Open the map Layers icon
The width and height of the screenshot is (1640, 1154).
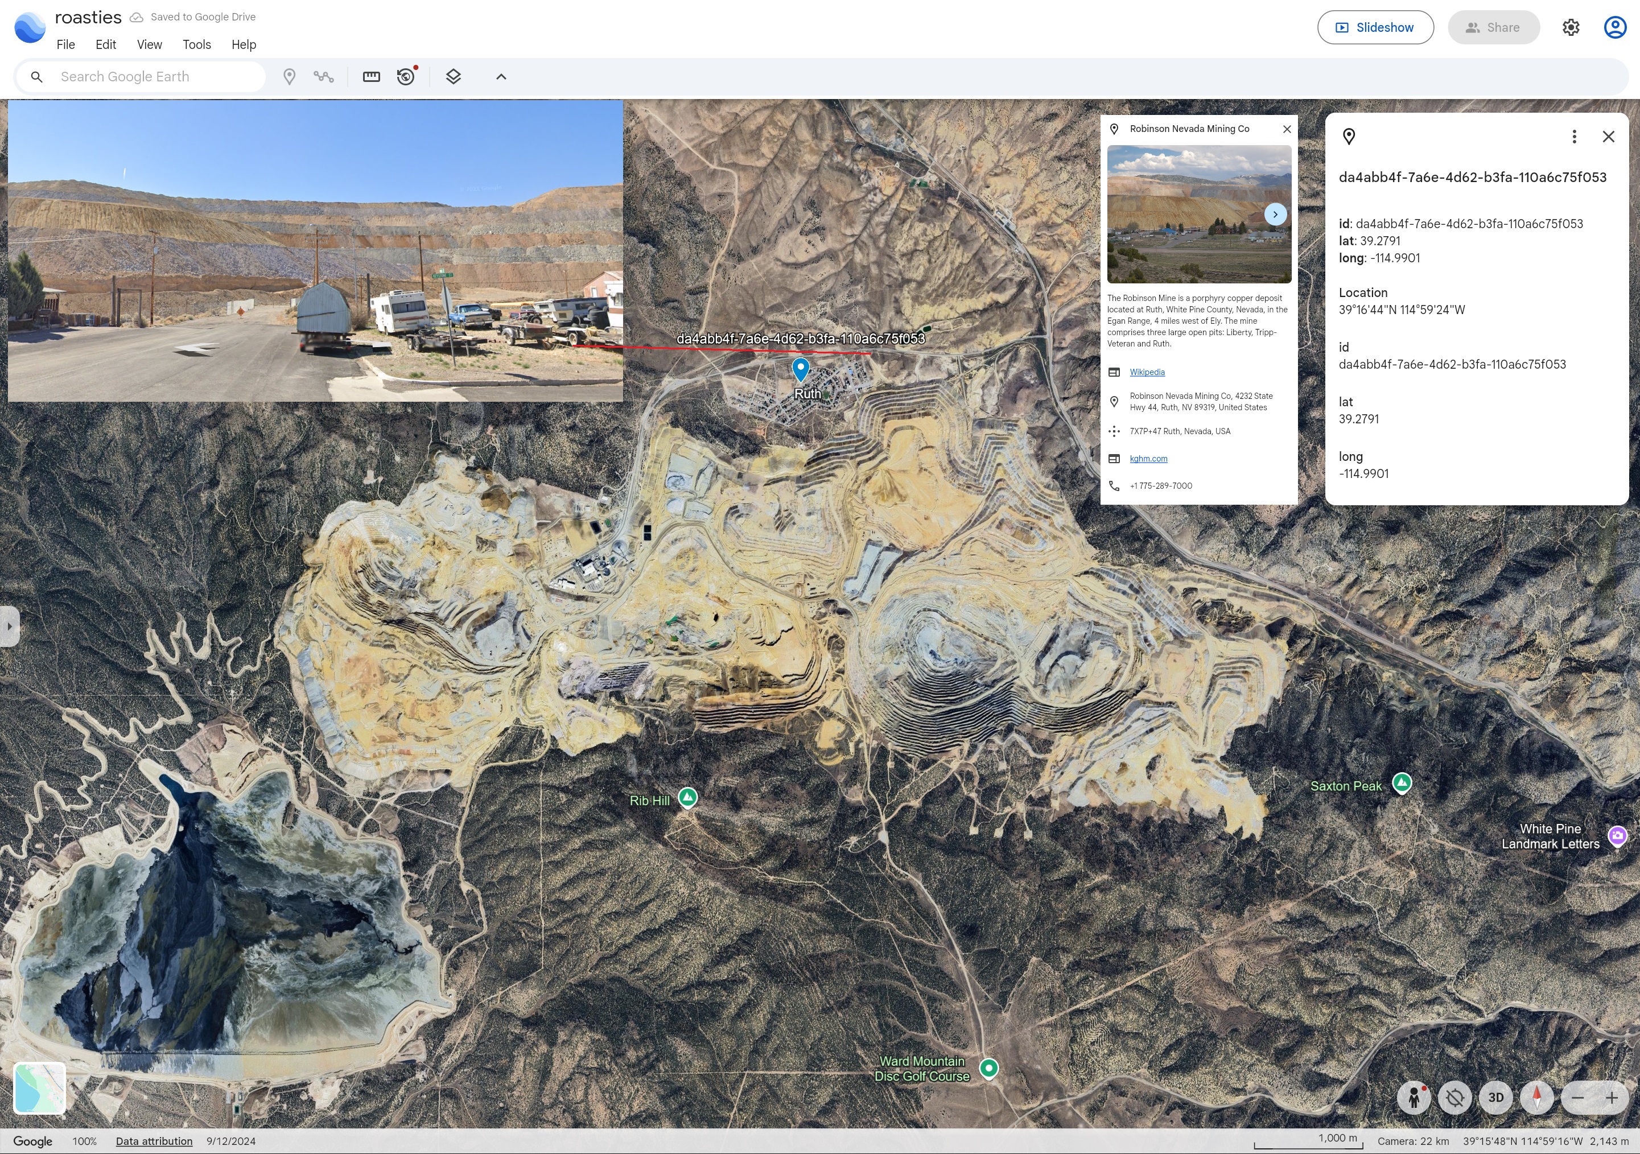pyautogui.click(x=454, y=76)
